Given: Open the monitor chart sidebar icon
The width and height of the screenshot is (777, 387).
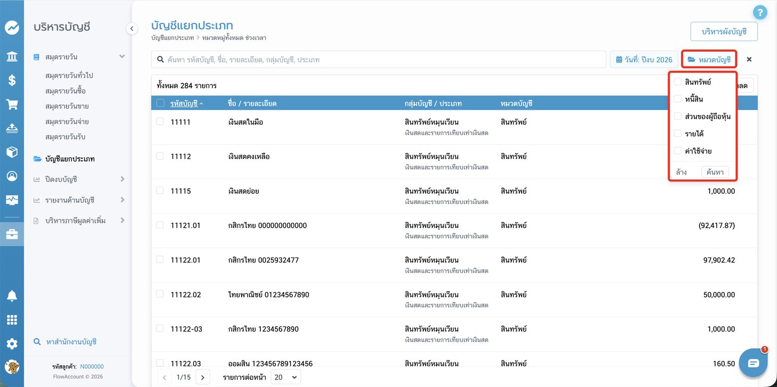Looking at the screenshot, I should coord(12,200).
